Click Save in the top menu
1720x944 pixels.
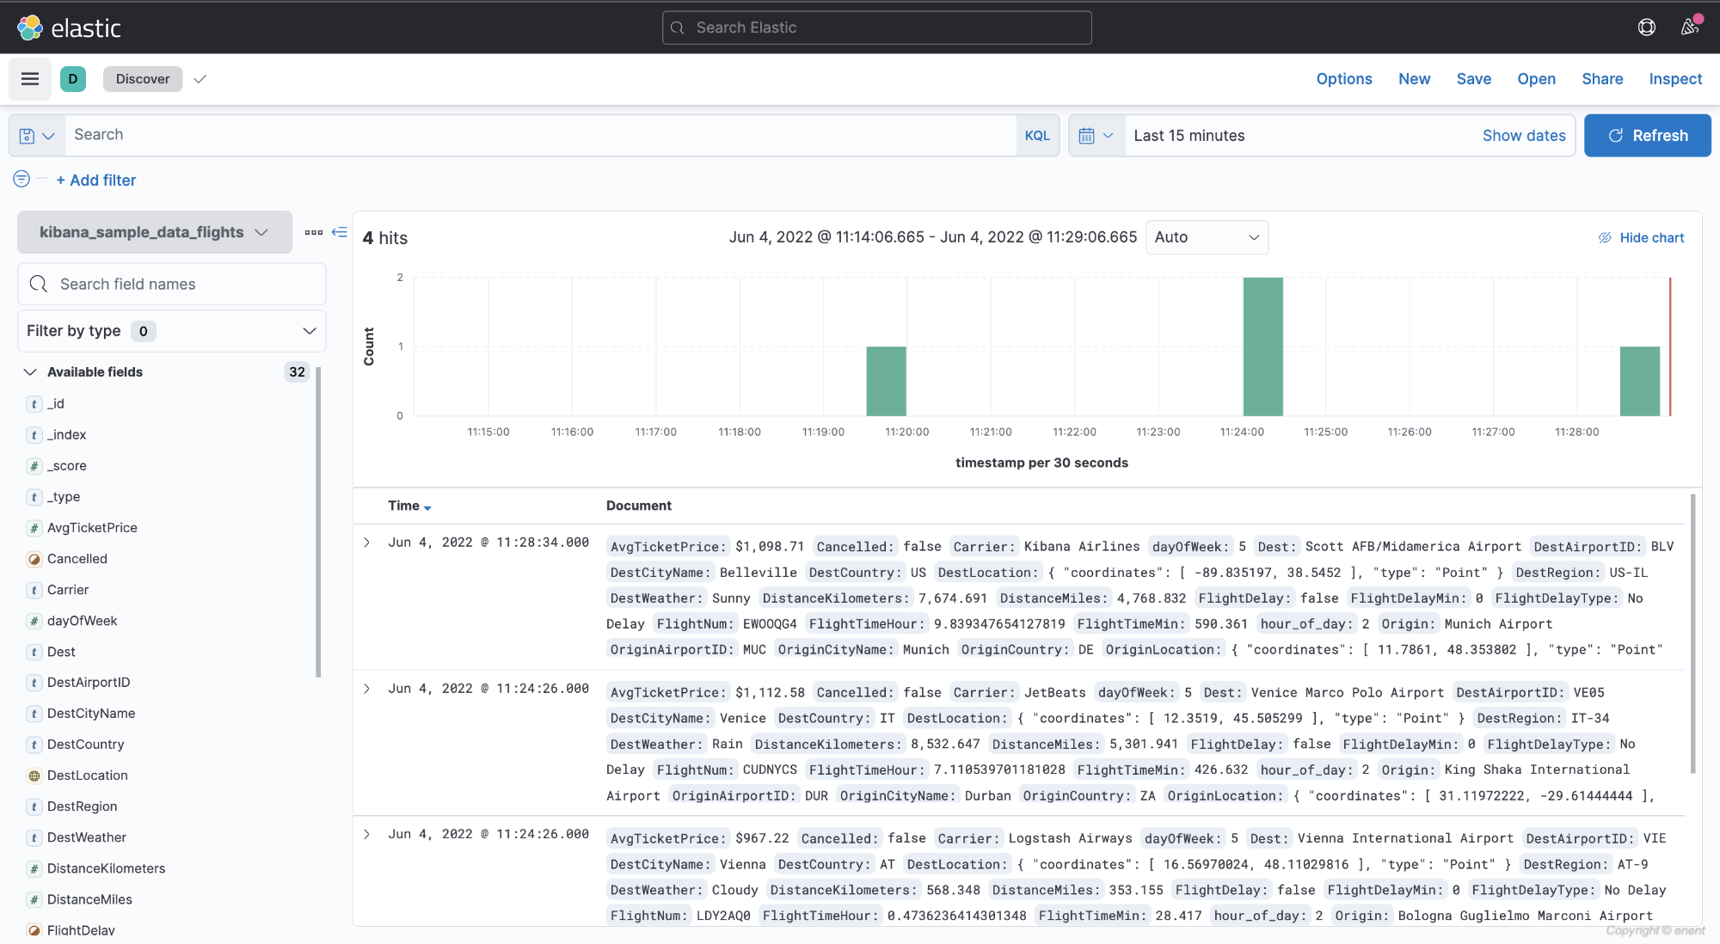[x=1474, y=79]
